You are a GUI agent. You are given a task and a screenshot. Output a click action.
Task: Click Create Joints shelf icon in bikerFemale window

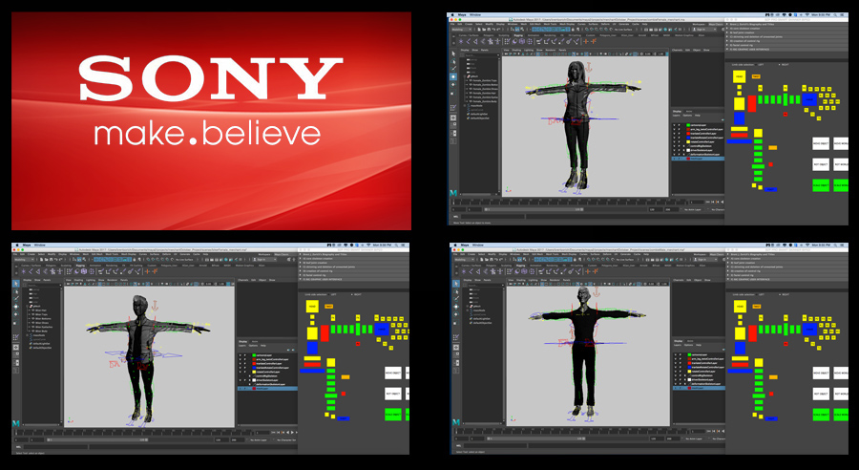pyautogui.click(x=31, y=271)
